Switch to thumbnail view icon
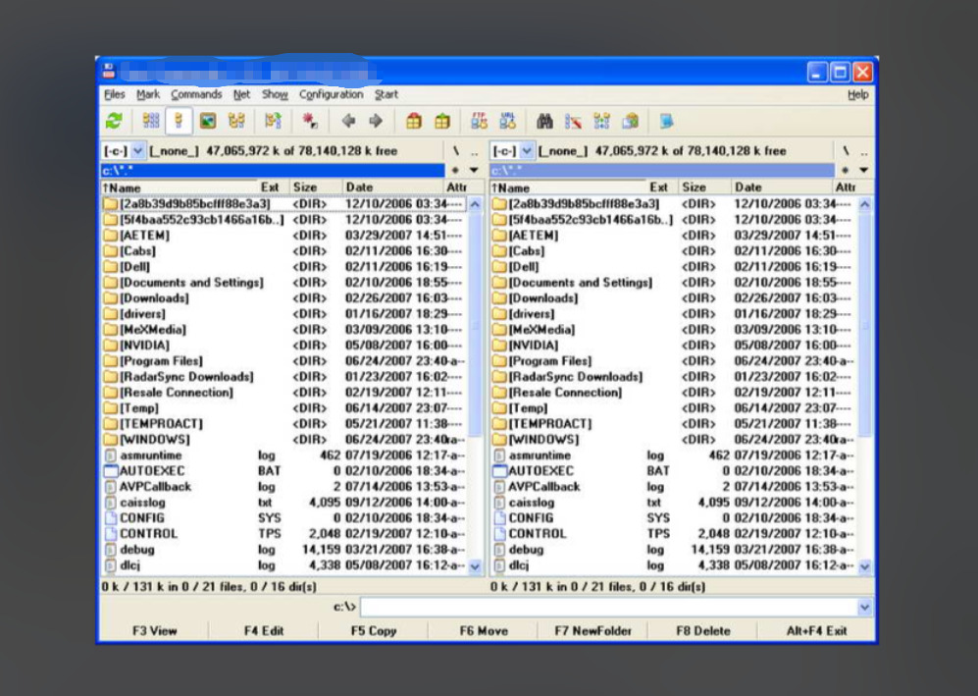The width and height of the screenshot is (978, 696). (207, 121)
